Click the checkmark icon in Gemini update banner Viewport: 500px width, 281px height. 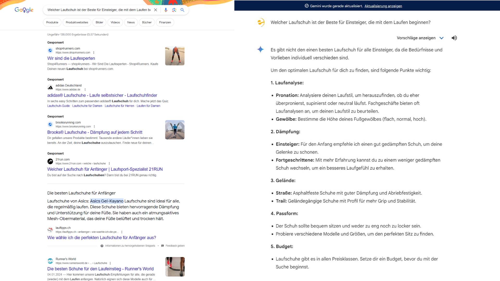click(307, 6)
